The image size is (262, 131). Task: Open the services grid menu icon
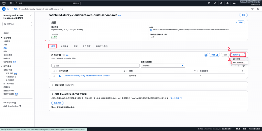[11, 3]
